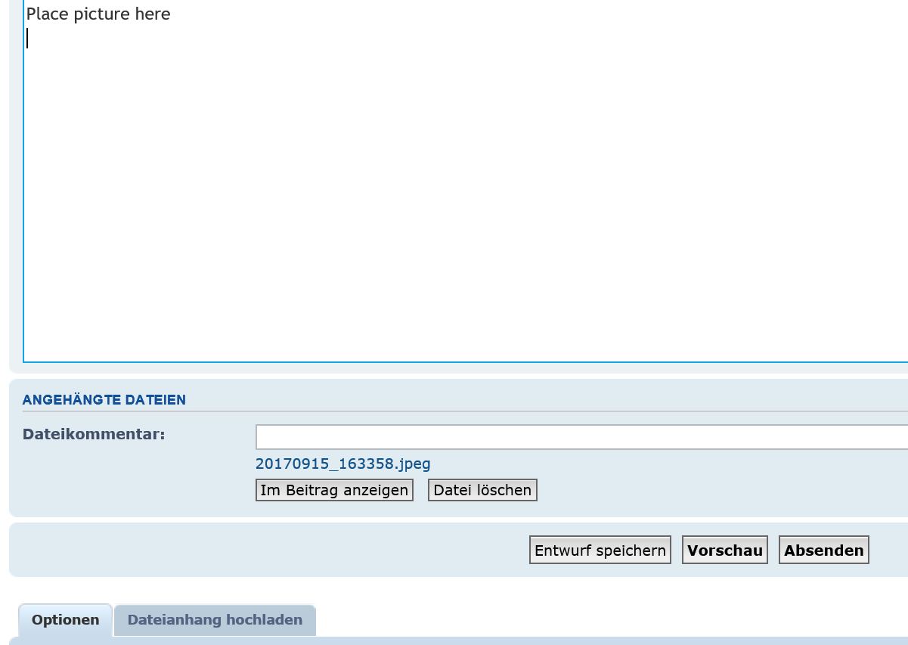Image resolution: width=908 pixels, height=645 pixels.
Task: Click the Vorschau preview button
Action: [x=725, y=550]
